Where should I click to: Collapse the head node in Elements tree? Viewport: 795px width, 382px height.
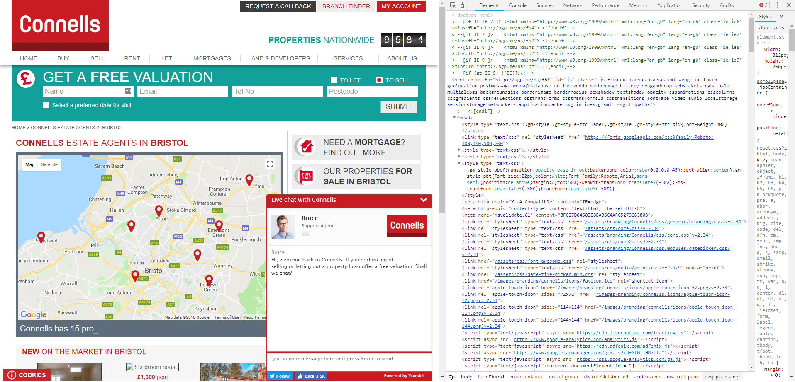[x=454, y=118]
